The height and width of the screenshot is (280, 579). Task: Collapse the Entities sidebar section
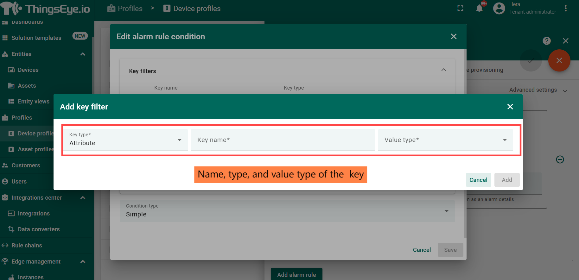tap(83, 54)
